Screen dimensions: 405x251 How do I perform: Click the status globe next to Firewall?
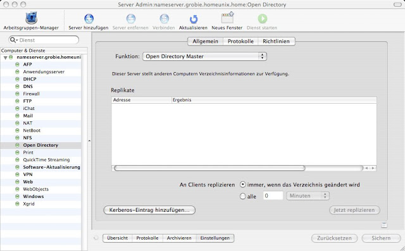(x=17, y=94)
